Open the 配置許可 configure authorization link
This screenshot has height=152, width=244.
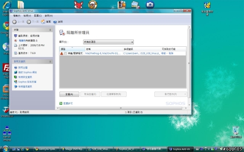tap(68, 103)
